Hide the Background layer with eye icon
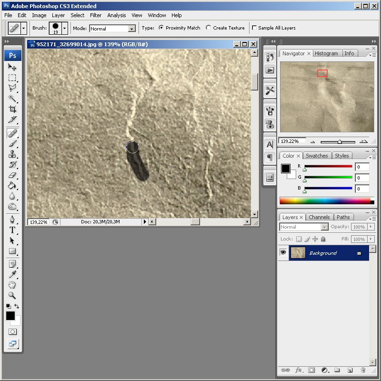Image resolution: width=381 pixels, height=381 pixels. 283,252
